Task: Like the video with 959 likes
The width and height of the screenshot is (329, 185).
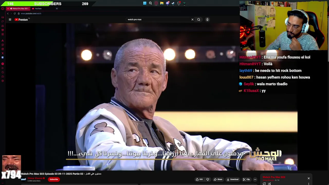Action: [x=199, y=179]
